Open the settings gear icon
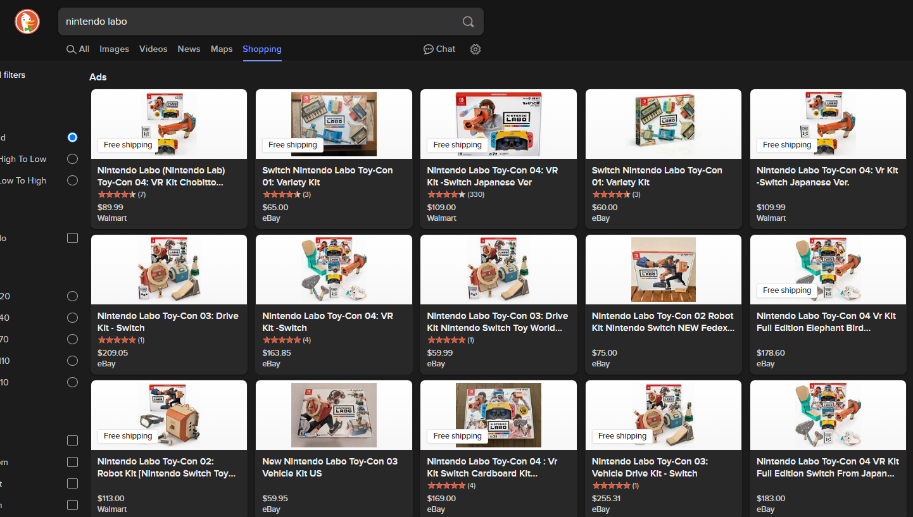This screenshot has height=517, width=913. [475, 49]
